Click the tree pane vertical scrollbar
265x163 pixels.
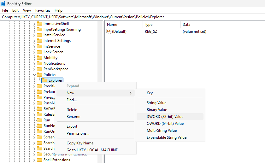(x=100, y=92)
